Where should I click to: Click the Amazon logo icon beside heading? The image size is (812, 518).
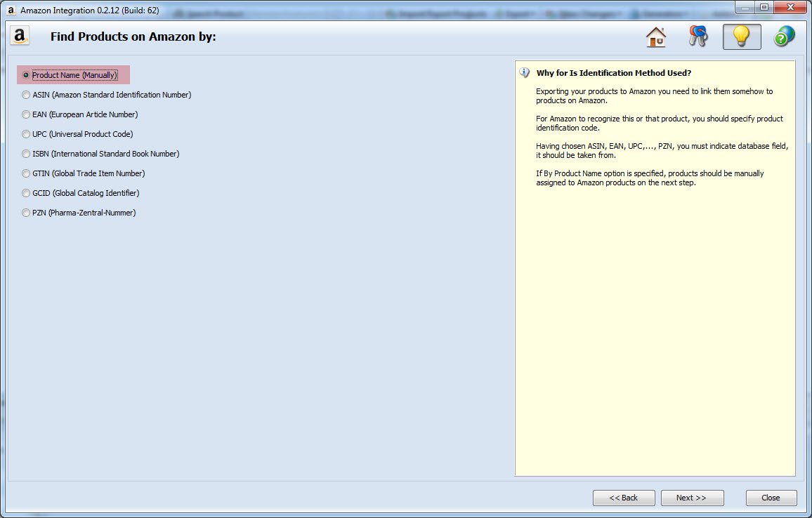[x=19, y=36]
